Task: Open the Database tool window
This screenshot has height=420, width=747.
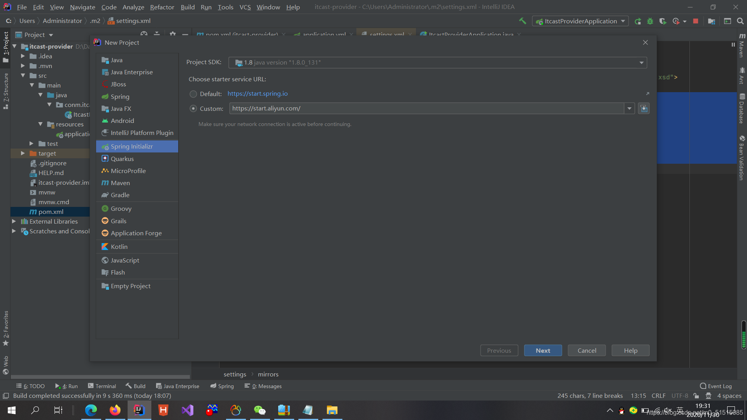Action: (x=742, y=108)
